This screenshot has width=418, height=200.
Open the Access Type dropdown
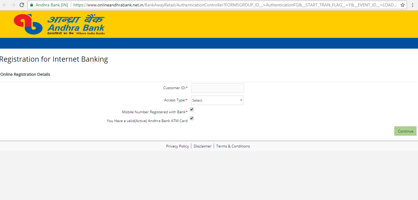coord(217,100)
